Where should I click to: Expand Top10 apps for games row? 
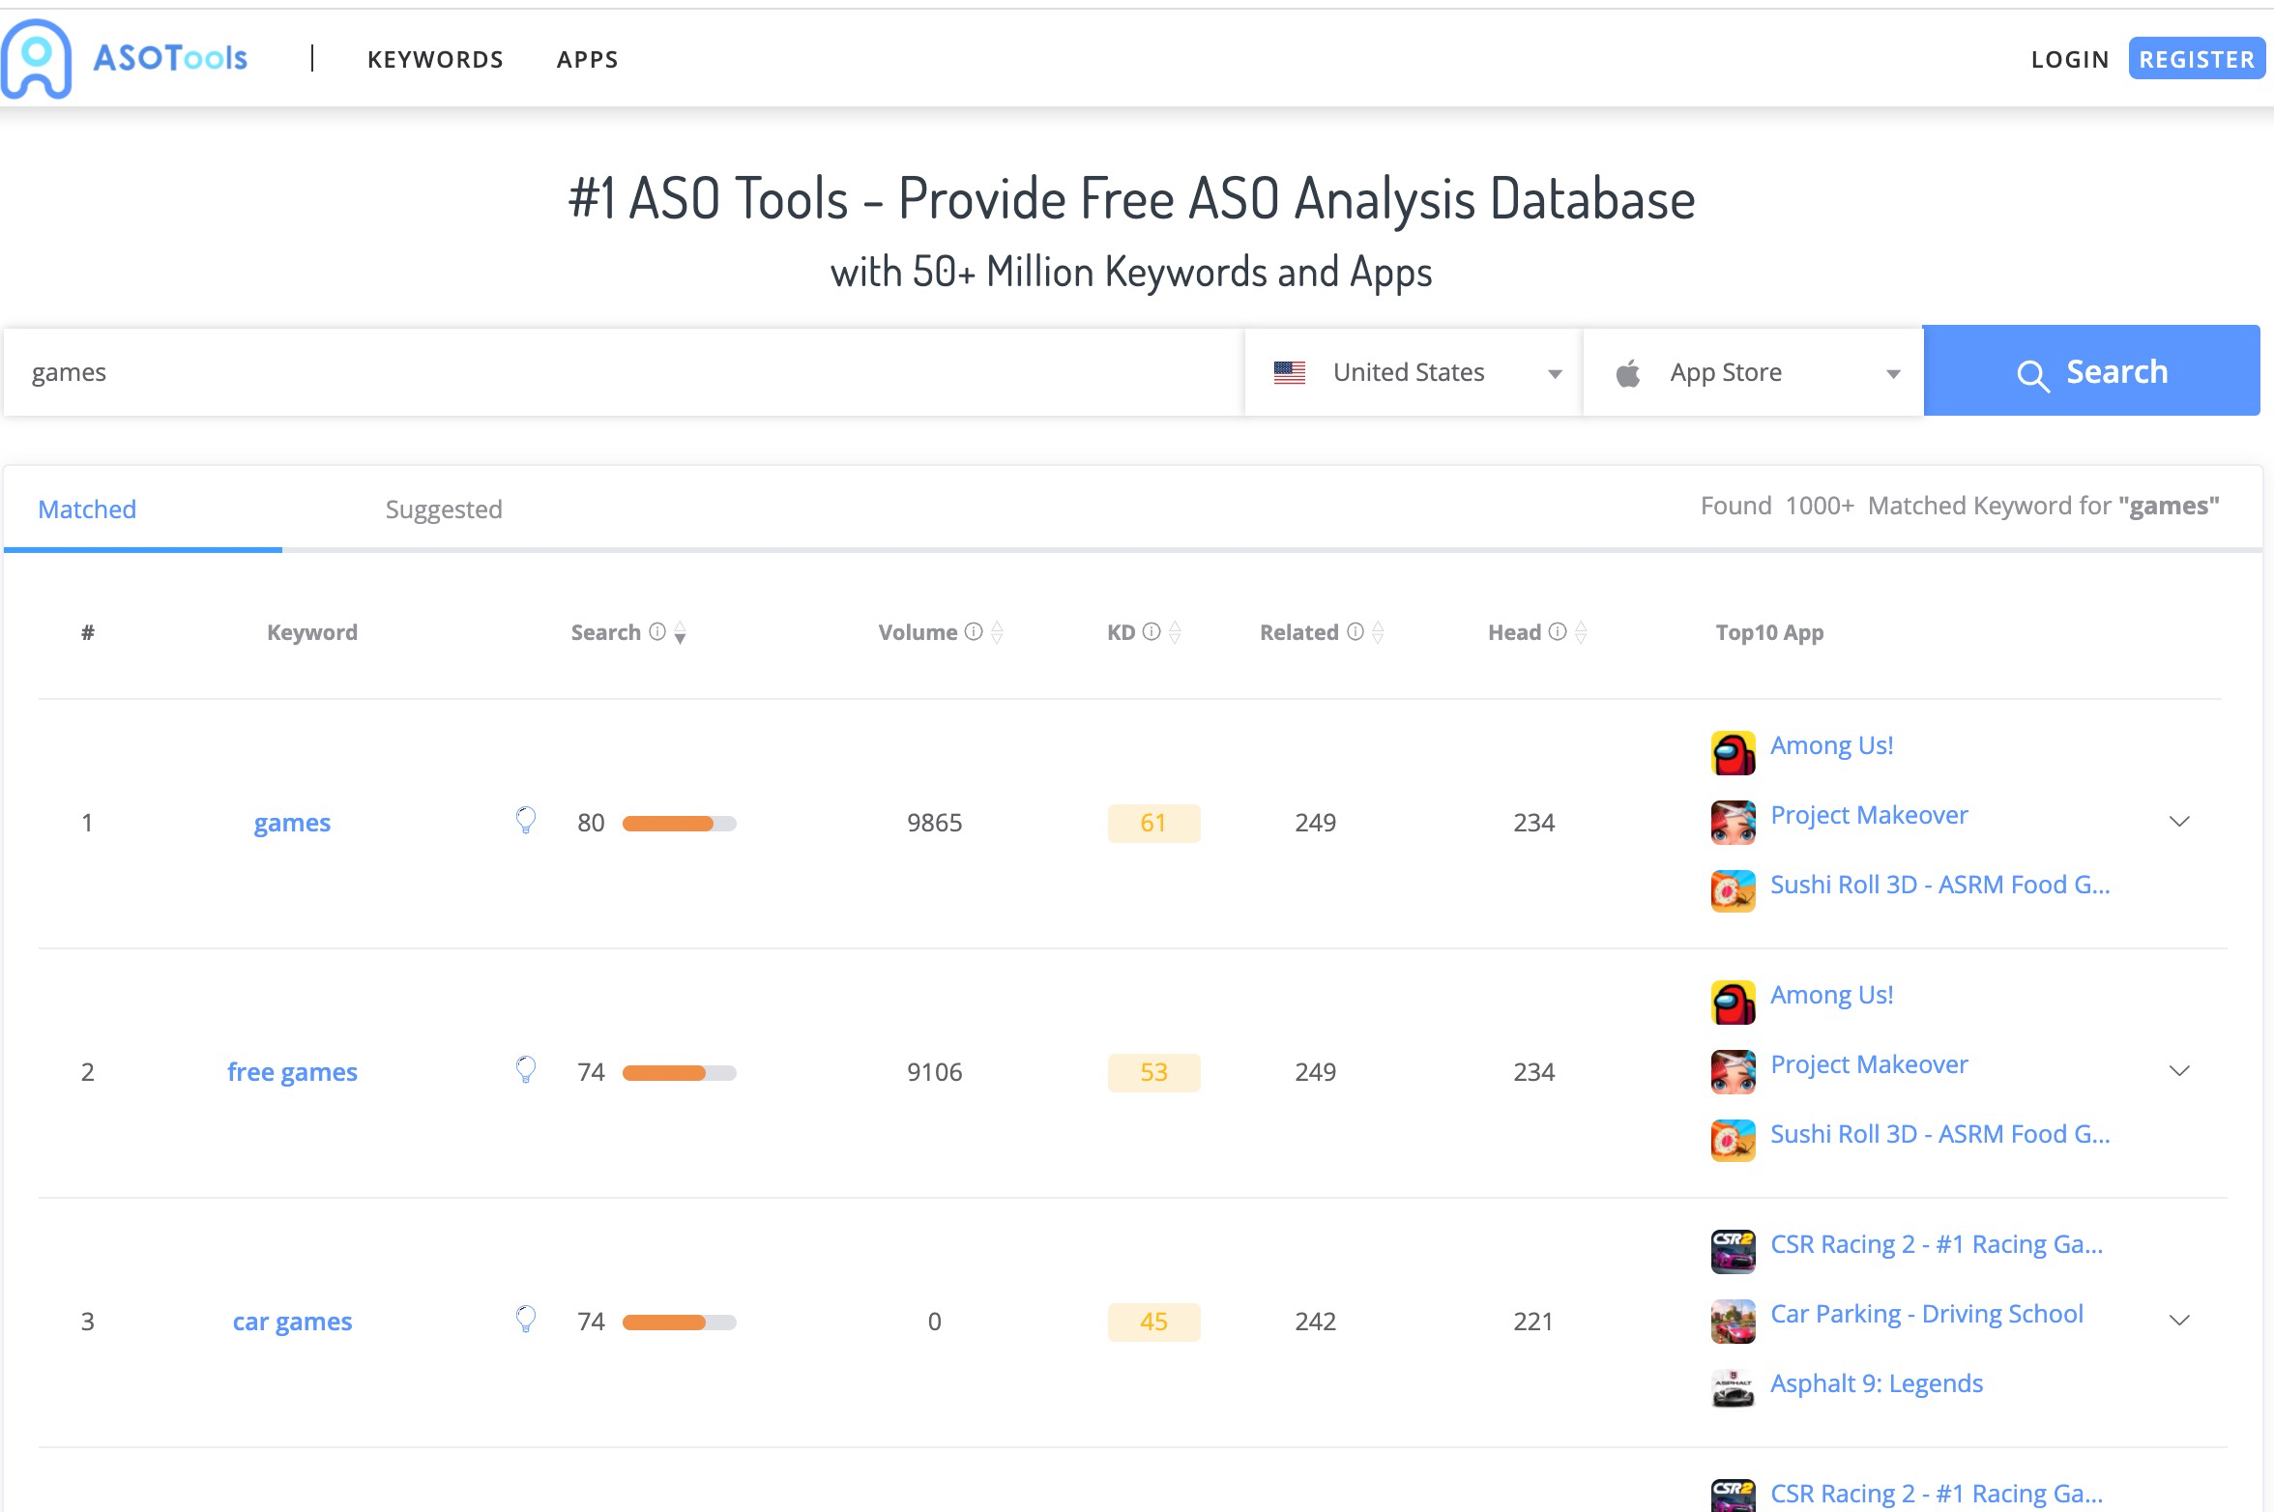pyautogui.click(x=2179, y=822)
